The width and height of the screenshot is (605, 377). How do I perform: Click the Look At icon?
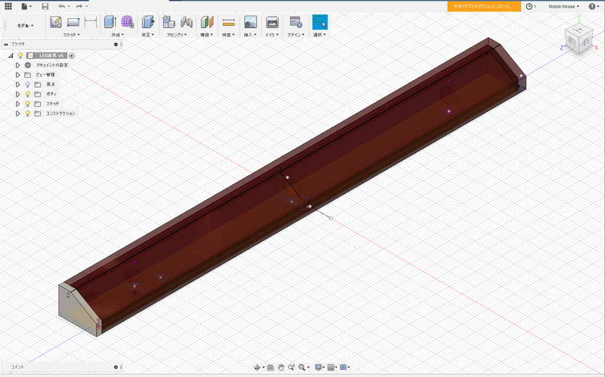coord(271,368)
